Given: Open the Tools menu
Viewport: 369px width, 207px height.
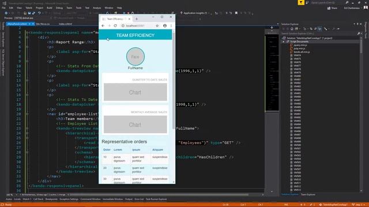Looking at the screenshot, I should click(x=78, y=7).
